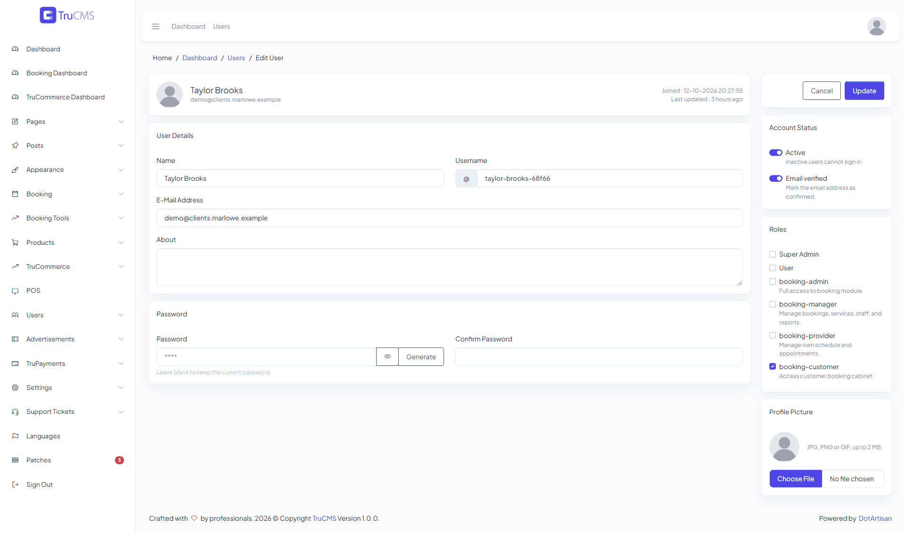This screenshot has height=533, width=905.
Task: Click the Posts pin icon in sidebar
Action: coord(15,145)
